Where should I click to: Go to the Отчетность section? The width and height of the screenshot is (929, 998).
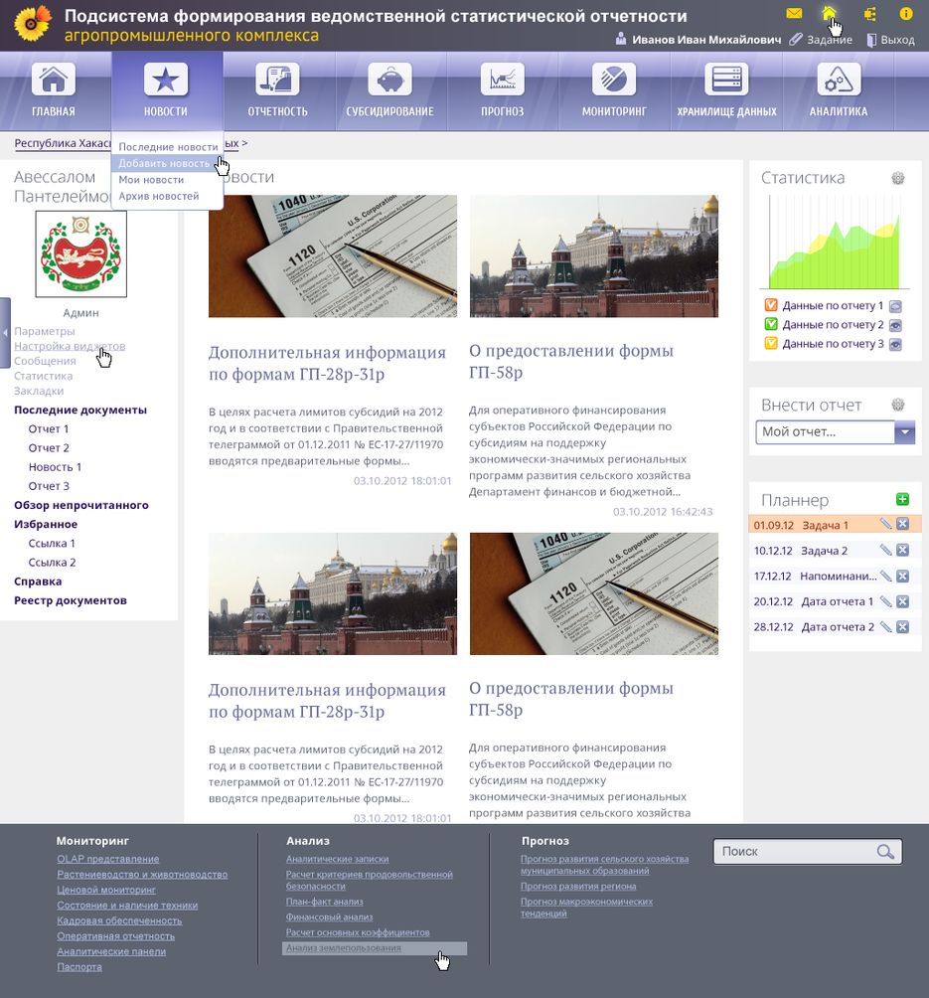pyautogui.click(x=278, y=91)
